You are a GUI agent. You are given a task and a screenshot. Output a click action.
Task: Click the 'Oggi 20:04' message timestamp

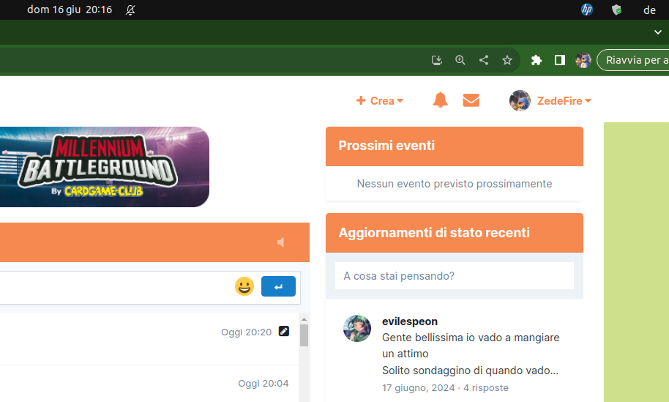point(264,383)
